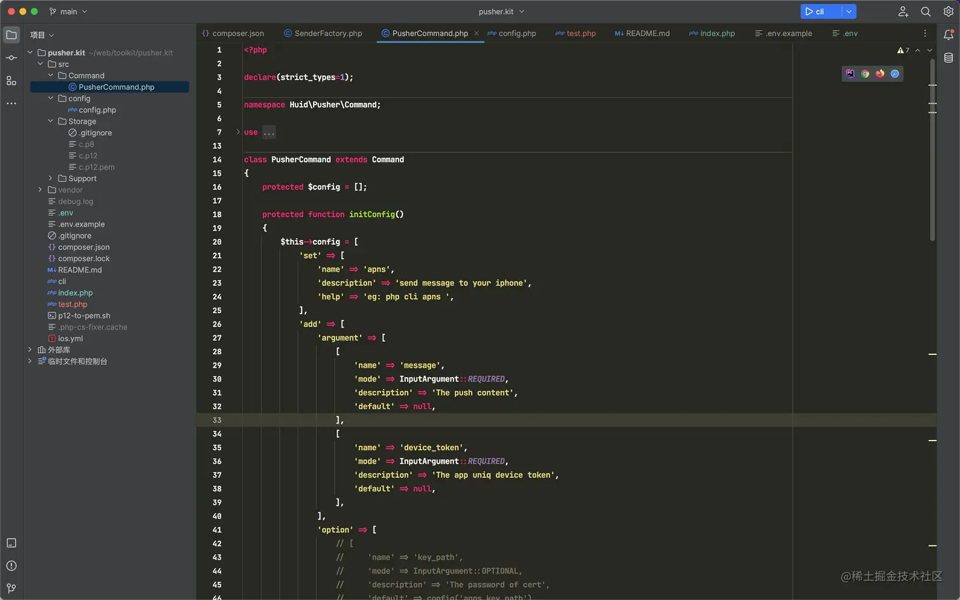
Task: Collapse the src folder
Action: click(x=40, y=64)
